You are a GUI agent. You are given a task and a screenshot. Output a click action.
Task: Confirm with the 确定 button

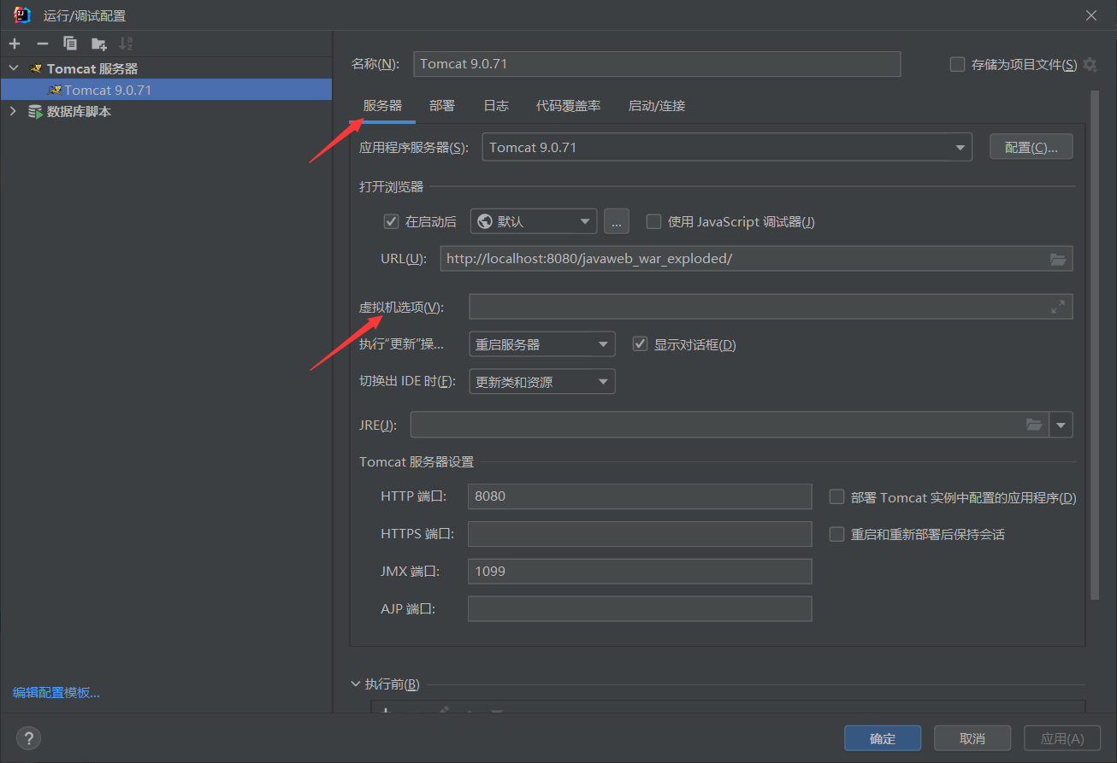(883, 738)
